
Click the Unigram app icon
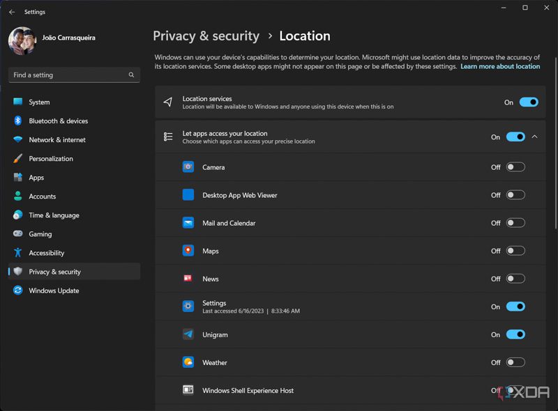(188, 334)
